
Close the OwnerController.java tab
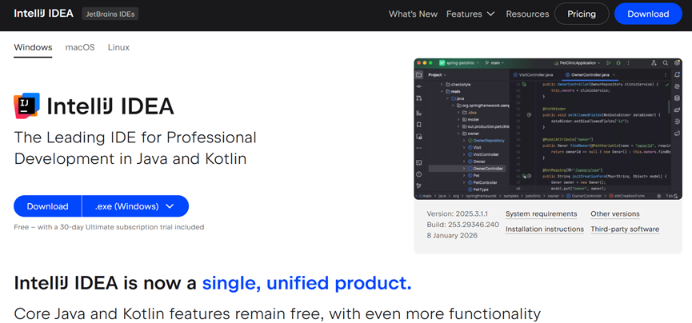click(614, 75)
